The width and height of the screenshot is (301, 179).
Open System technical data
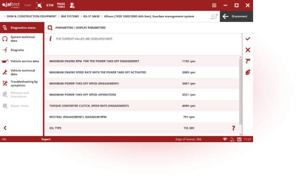point(22,39)
